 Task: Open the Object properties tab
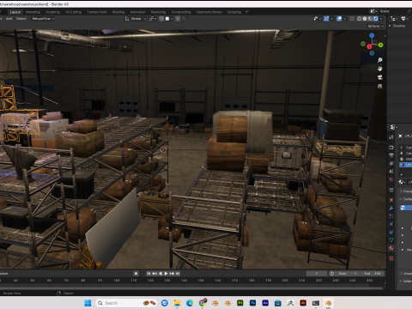[391, 200]
